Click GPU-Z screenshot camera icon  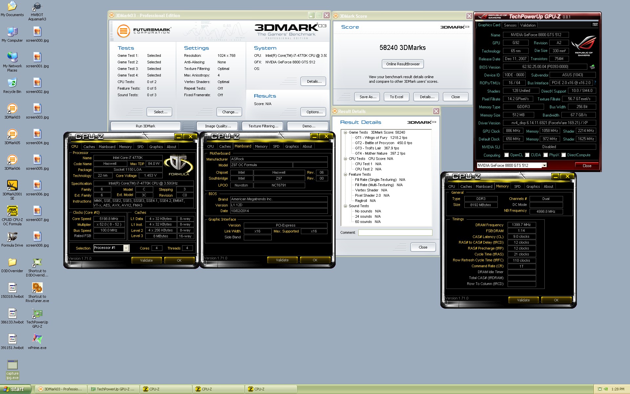(595, 25)
